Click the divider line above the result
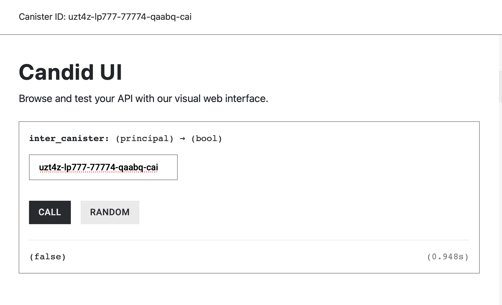This screenshot has height=305, width=502. (x=249, y=240)
